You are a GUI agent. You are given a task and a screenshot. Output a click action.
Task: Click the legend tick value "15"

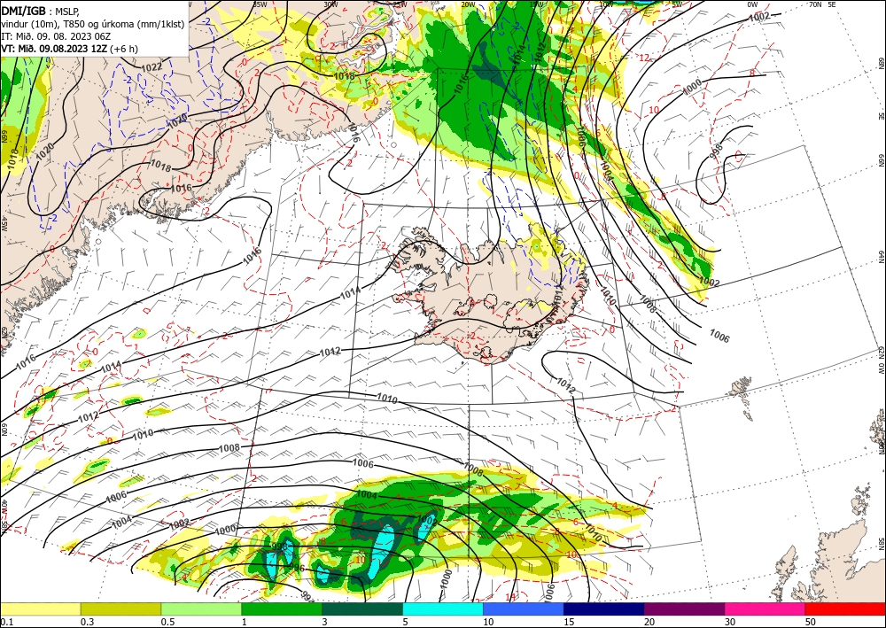(x=568, y=622)
